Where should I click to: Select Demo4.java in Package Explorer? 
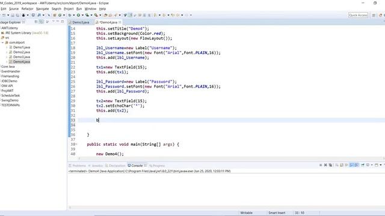pyautogui.click(x=22, y=62)
